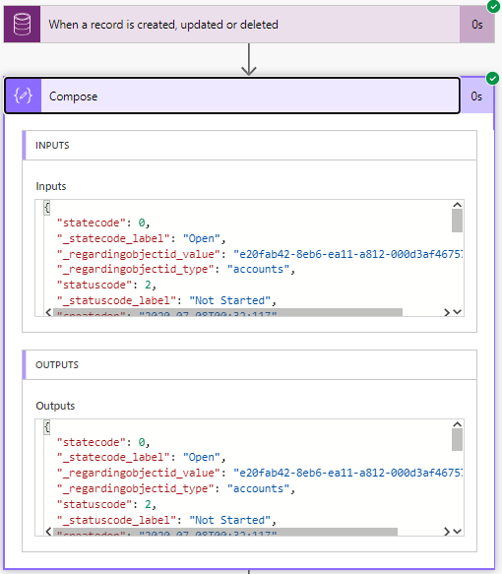This screenshot has height=574, width=502.
Task: Click the INPUTS section header
Action: click(x=250, y=146)
